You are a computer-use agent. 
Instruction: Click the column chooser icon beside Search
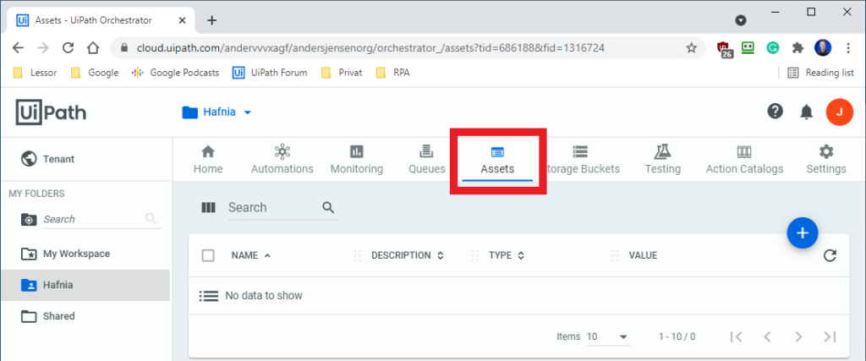pyautogui.click(x=208, y=207)
